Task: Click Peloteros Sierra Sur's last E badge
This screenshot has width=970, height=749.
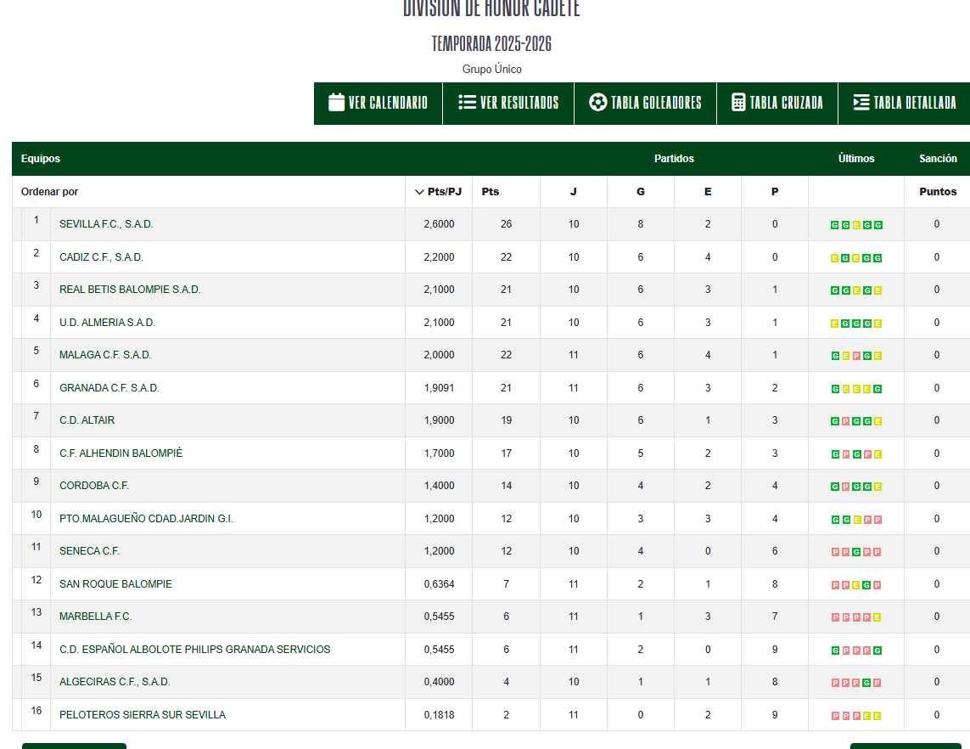Action: (877, 716)
